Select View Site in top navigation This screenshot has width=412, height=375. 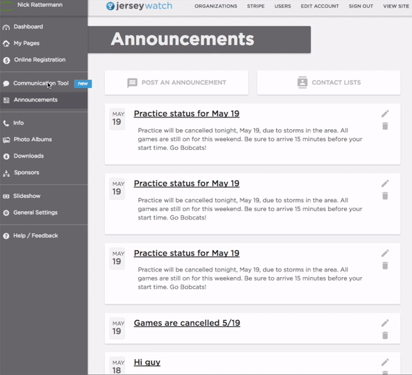point(396,6)
